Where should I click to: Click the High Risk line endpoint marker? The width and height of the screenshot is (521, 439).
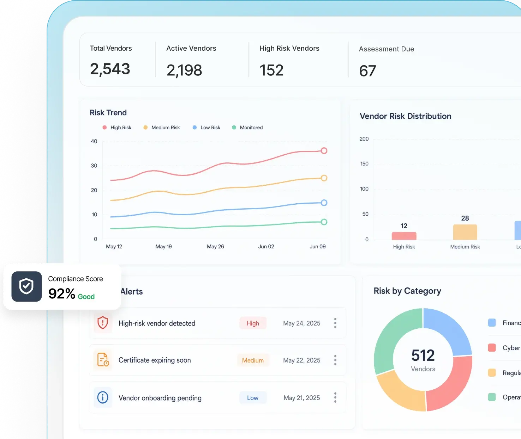(324, 151)
